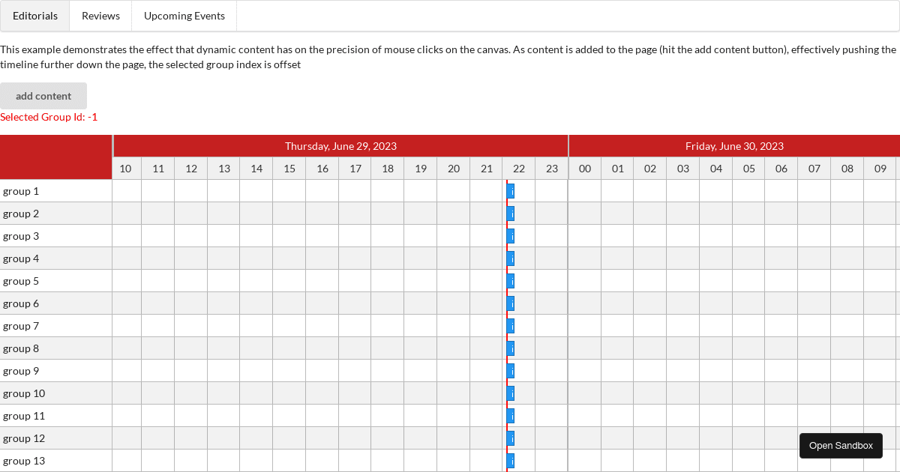Screen dimensions: 900x472
Task: Click hour 12 in the Thursday header
Action: pos(191,169)
